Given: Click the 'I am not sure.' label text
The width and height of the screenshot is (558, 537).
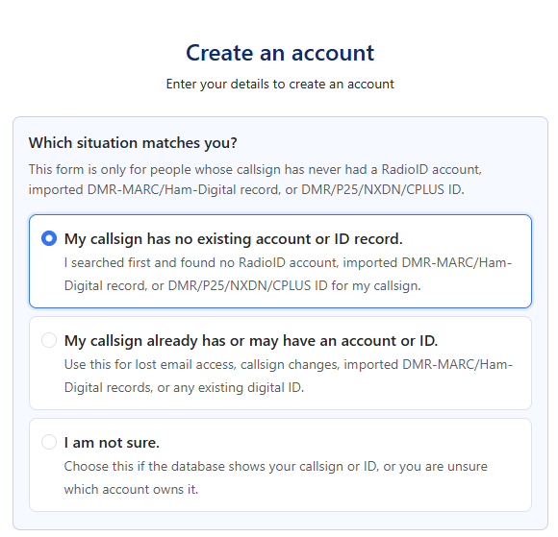Looking at the screenshot, I should click(112, 443).
